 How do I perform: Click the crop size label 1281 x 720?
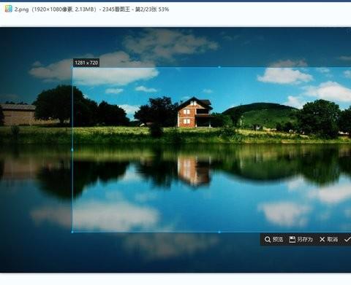[x=86, y=63]
